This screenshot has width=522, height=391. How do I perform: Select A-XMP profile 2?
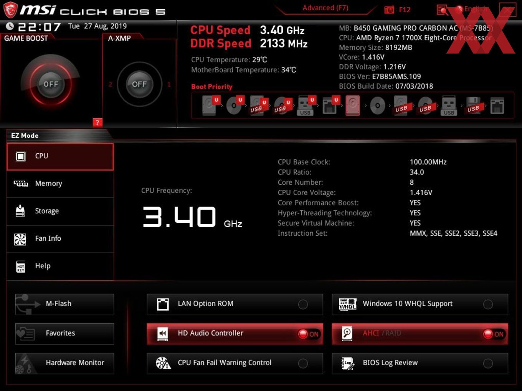point(110,84)
